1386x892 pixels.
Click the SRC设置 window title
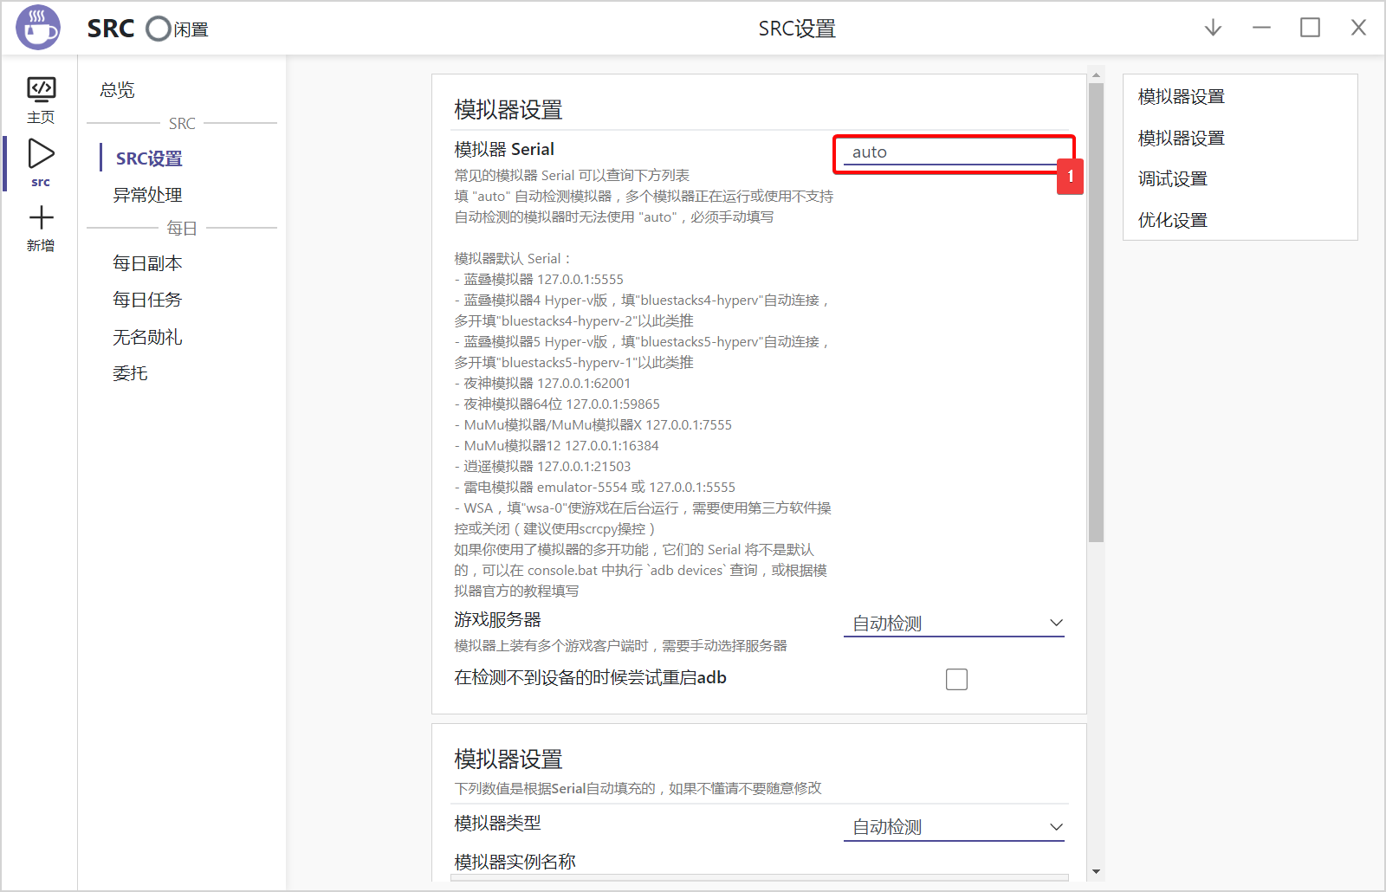tap(797, 29)
